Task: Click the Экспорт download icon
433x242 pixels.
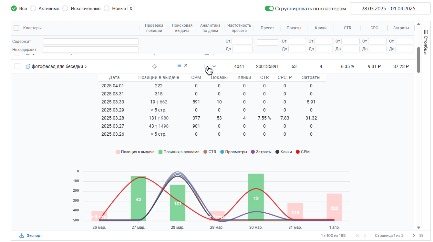Action: 22,236
